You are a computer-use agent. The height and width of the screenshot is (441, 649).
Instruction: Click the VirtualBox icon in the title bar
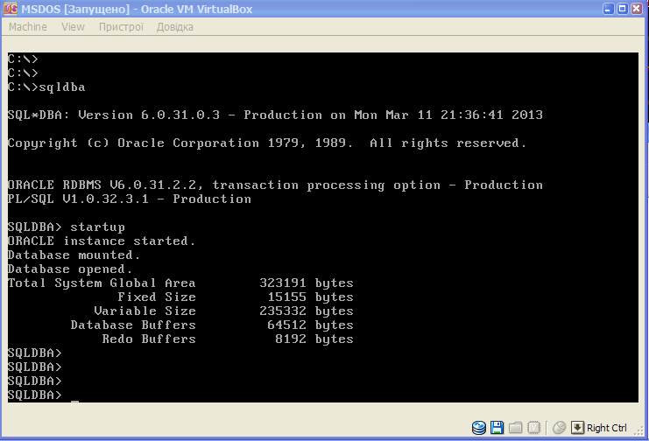(11, 9)
